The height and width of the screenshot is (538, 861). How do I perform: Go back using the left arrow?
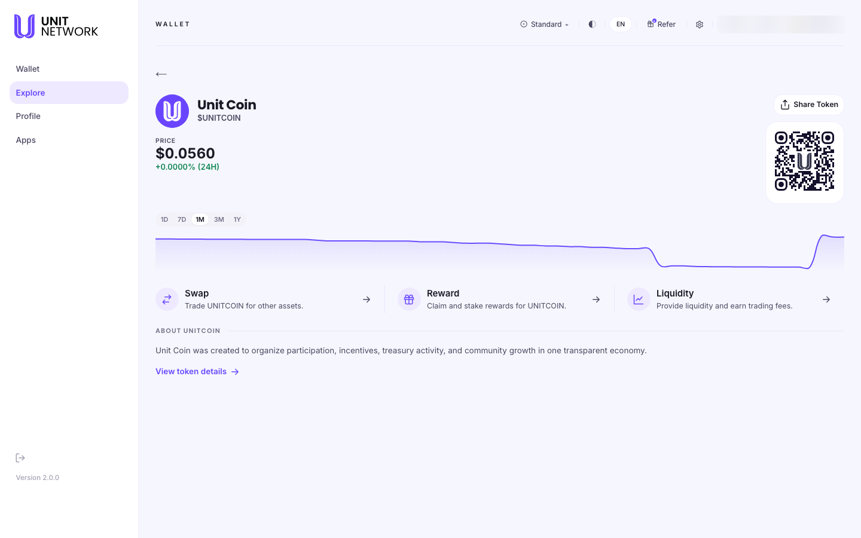(x=161, y=74)
